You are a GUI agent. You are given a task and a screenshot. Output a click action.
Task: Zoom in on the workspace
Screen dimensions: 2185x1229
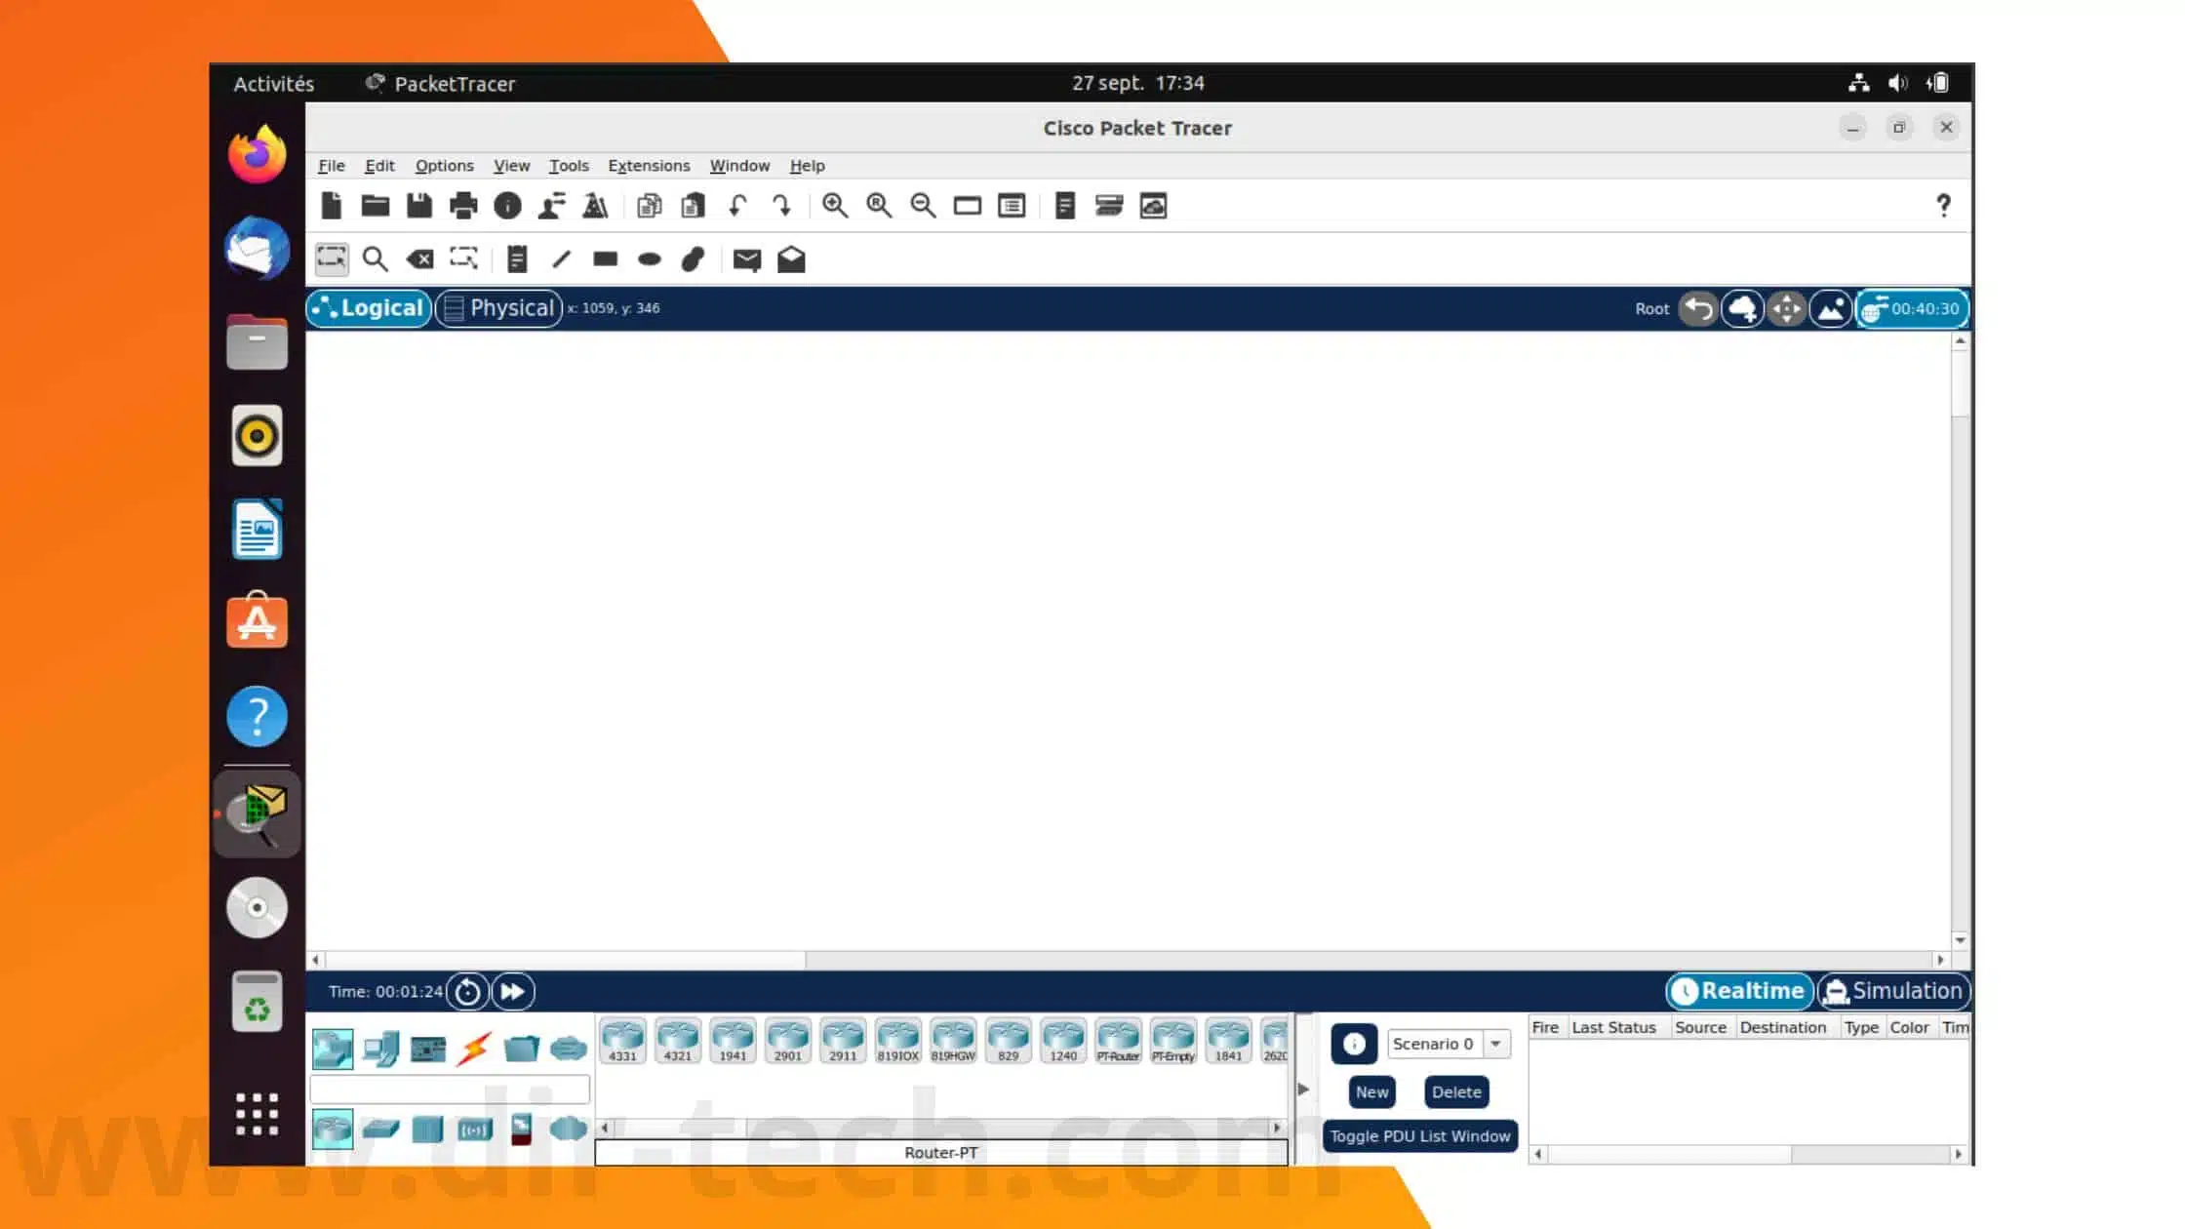835,206
